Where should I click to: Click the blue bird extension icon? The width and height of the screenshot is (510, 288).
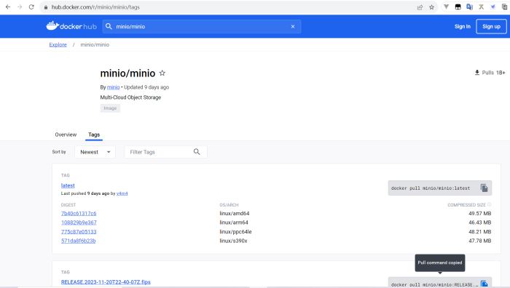coord(493,7)
